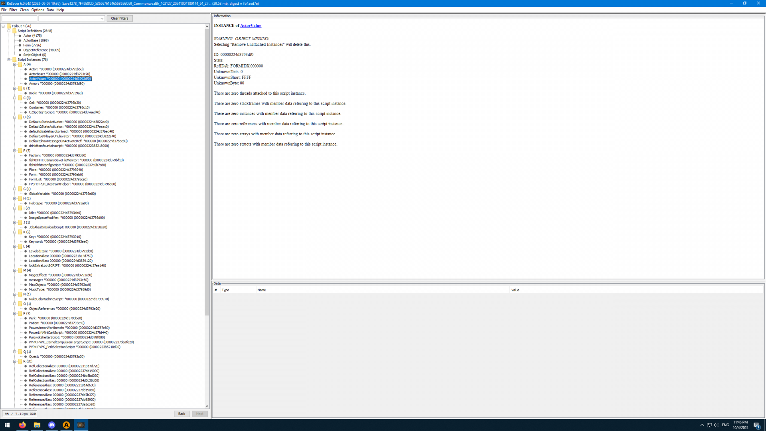The image size is (766, 431).
Task: Collapse the P (7) tree group
Action: point(15,313)
